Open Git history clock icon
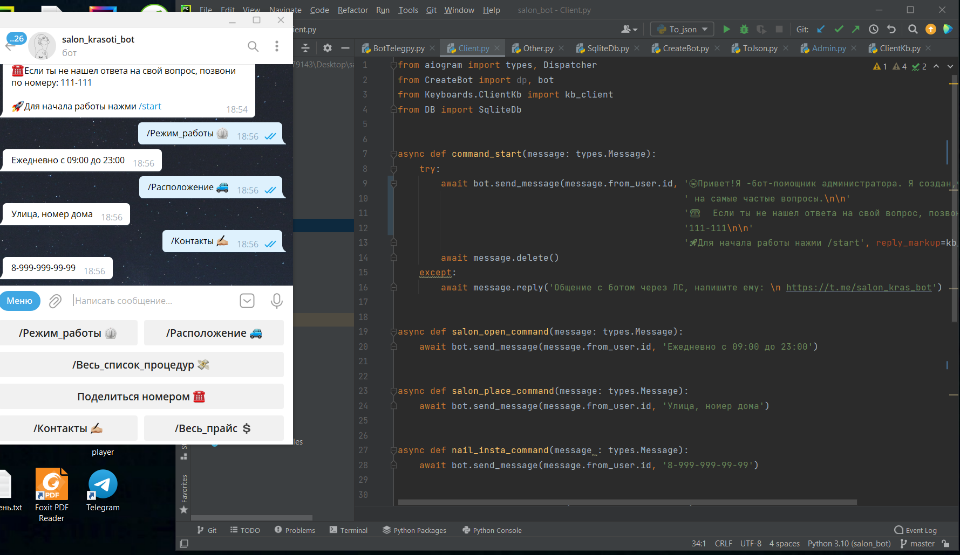This screenshot has height=555, width=960. pyautogui.click(x=873, y=29)
